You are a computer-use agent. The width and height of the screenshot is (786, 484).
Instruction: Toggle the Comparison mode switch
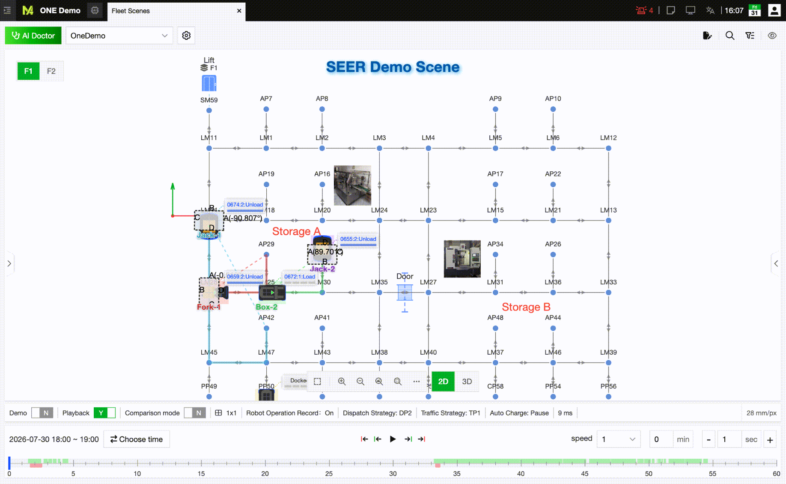(195, 413)
